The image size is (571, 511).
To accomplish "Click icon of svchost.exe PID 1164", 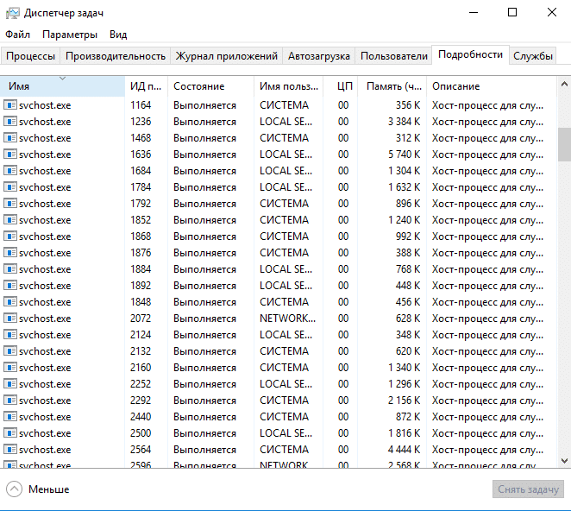I will (10, 105).
